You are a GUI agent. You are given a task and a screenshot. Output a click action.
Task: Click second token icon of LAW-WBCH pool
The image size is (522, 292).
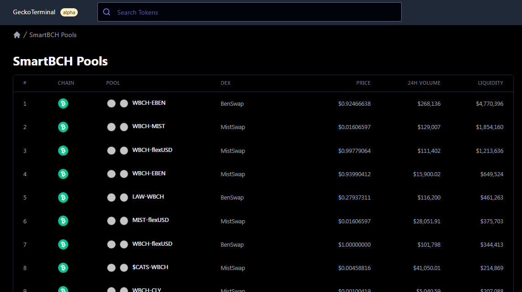click(x=124, y=197)
